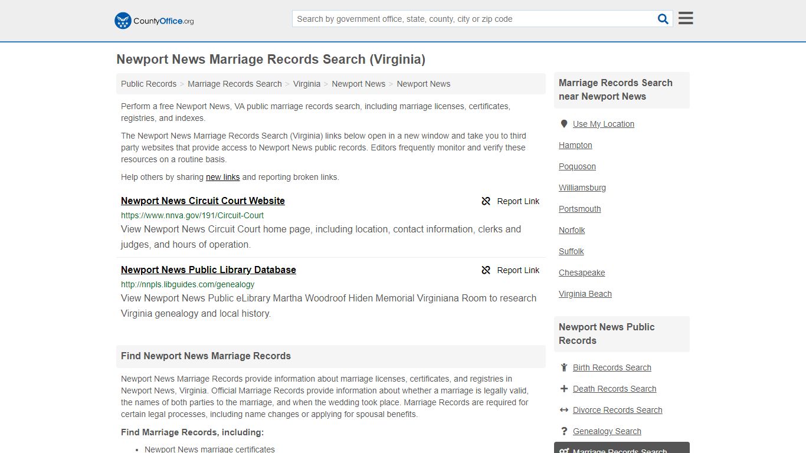Open Birth Records Search

(x=612, y=367)
